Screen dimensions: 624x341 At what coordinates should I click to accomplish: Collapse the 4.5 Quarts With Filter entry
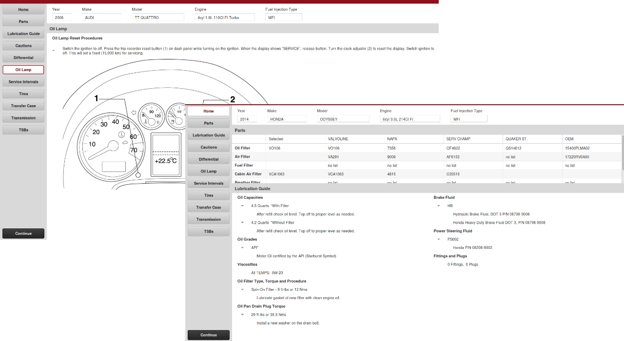[x=242, y=206]
